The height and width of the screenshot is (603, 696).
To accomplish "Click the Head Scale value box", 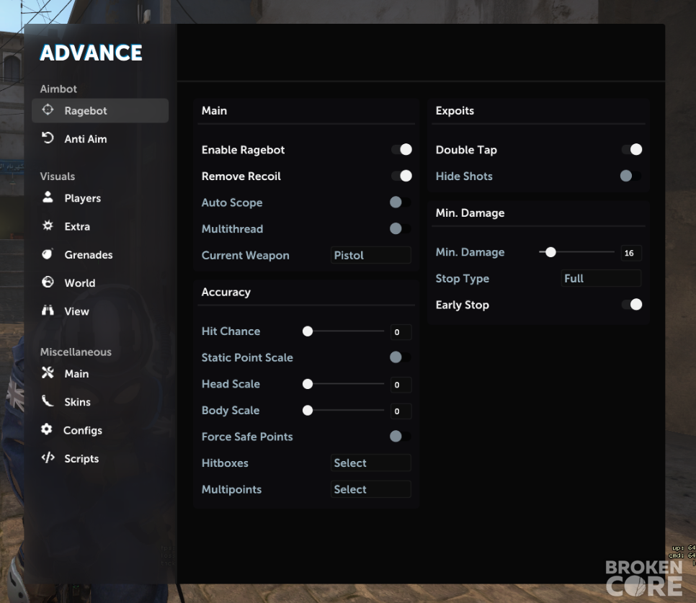I will click(x=401, y=385).
